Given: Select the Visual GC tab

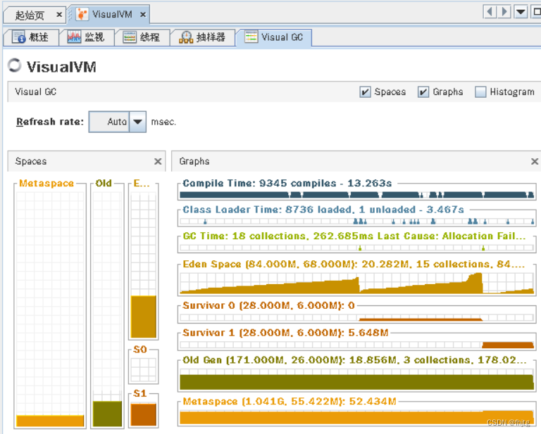Looking at the screenshot, I should coord(274,37).
